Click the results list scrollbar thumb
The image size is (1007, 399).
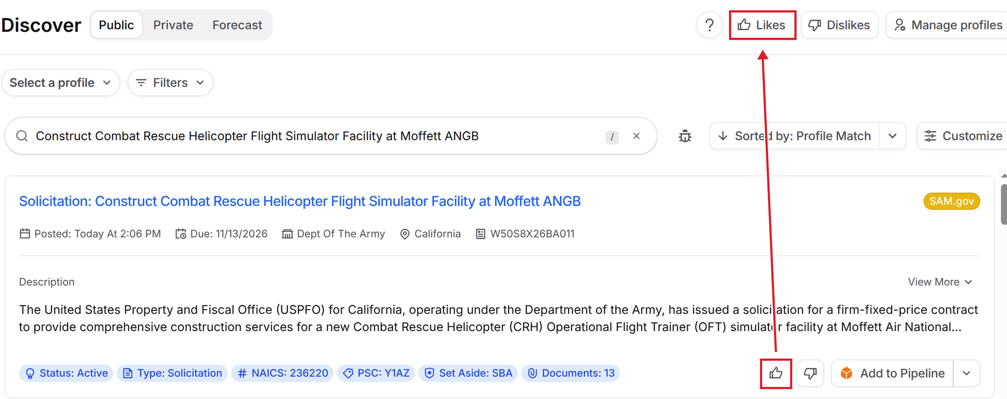1004,204
